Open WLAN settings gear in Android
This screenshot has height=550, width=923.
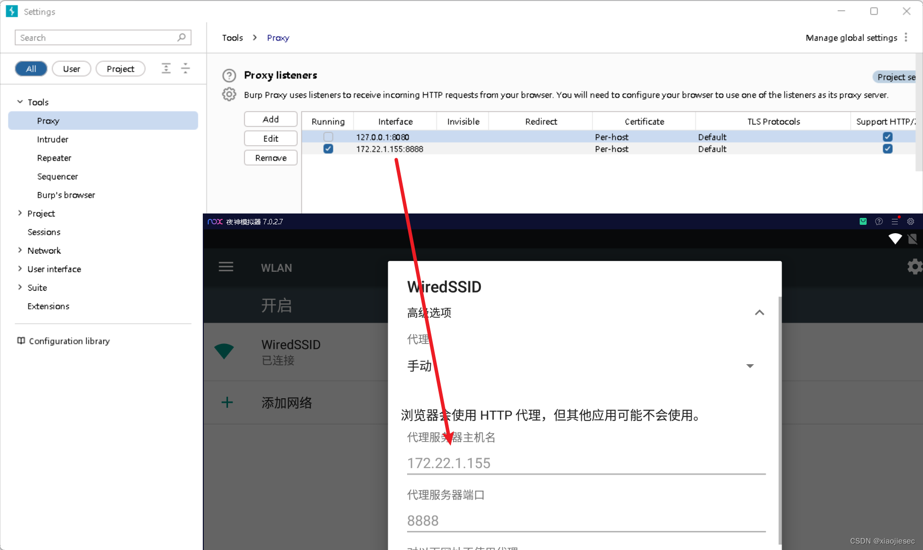pyautogui.click(x=915, y=267)
